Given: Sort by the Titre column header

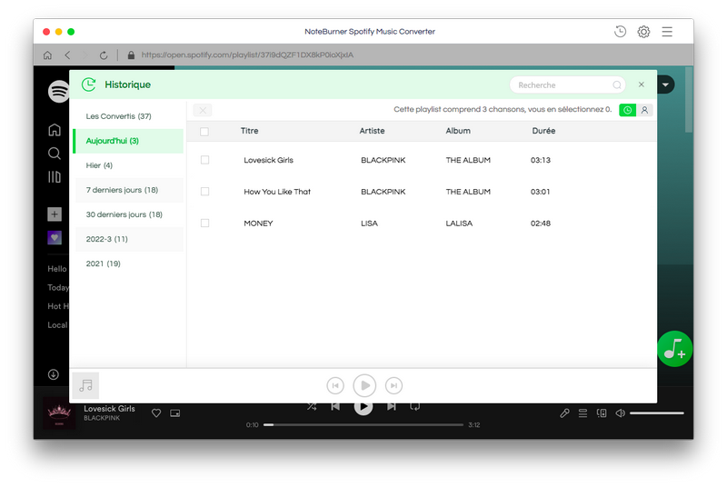Looking at the screenshot, I should pyautogui.click(x=249, y=131).
